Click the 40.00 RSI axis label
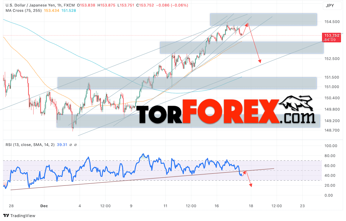Viewport: 346px width, 221px height. 330,176
